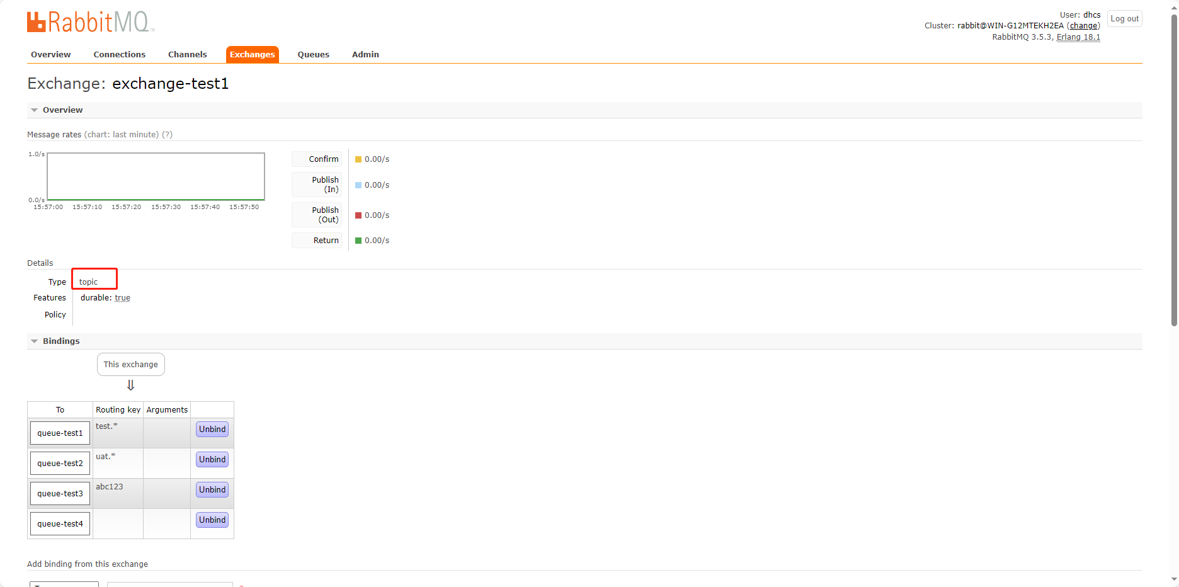Click the durable true feature value

coord(122,298)
